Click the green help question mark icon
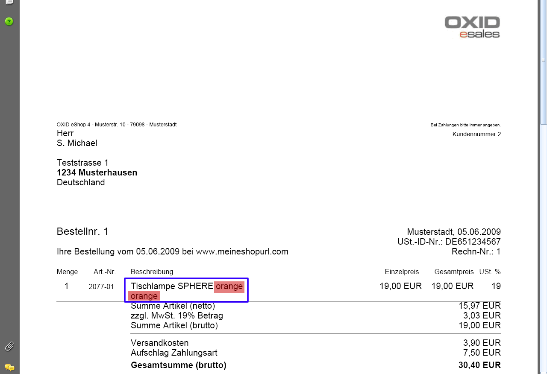 pyautogui.click(x=9, y=21)
